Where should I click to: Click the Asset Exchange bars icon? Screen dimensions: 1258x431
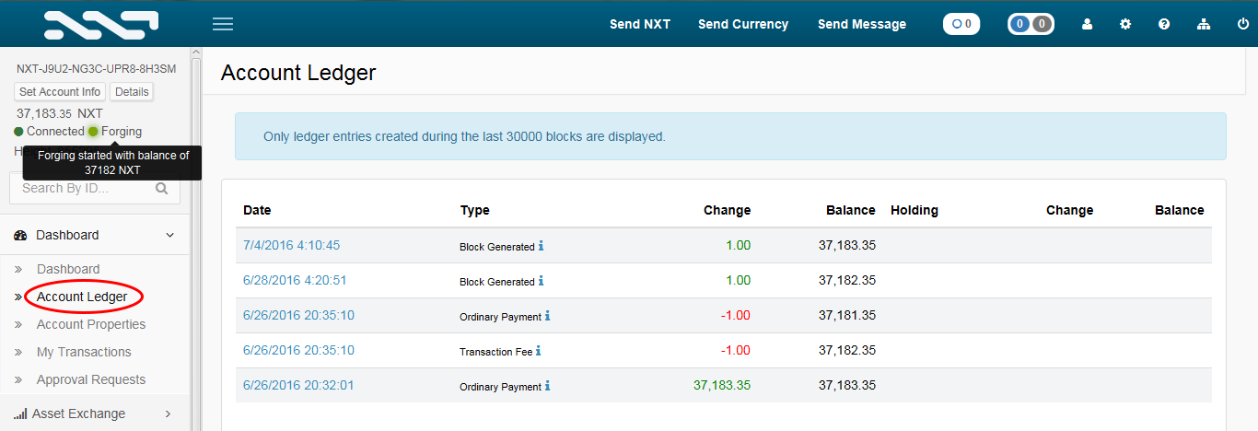click(x=20, y=414)
